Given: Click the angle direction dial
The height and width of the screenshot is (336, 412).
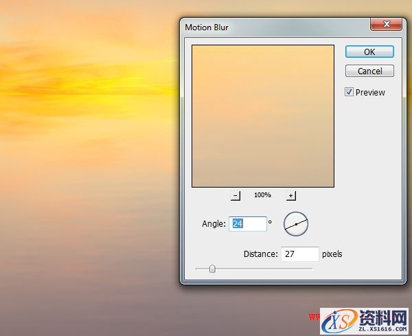Looking at the screenshot, I should click(296, 224).
